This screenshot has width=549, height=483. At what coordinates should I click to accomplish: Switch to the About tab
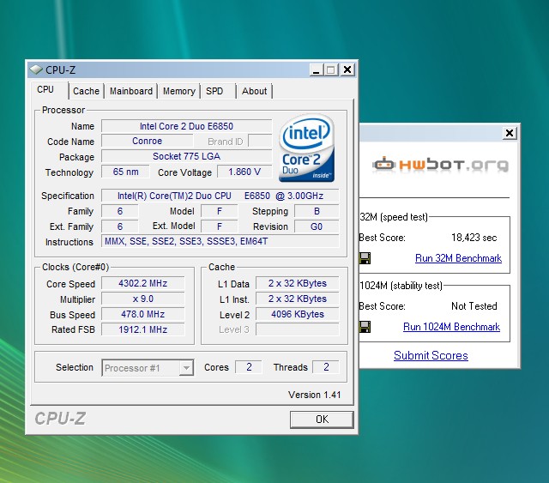click(x=254, y=91)
